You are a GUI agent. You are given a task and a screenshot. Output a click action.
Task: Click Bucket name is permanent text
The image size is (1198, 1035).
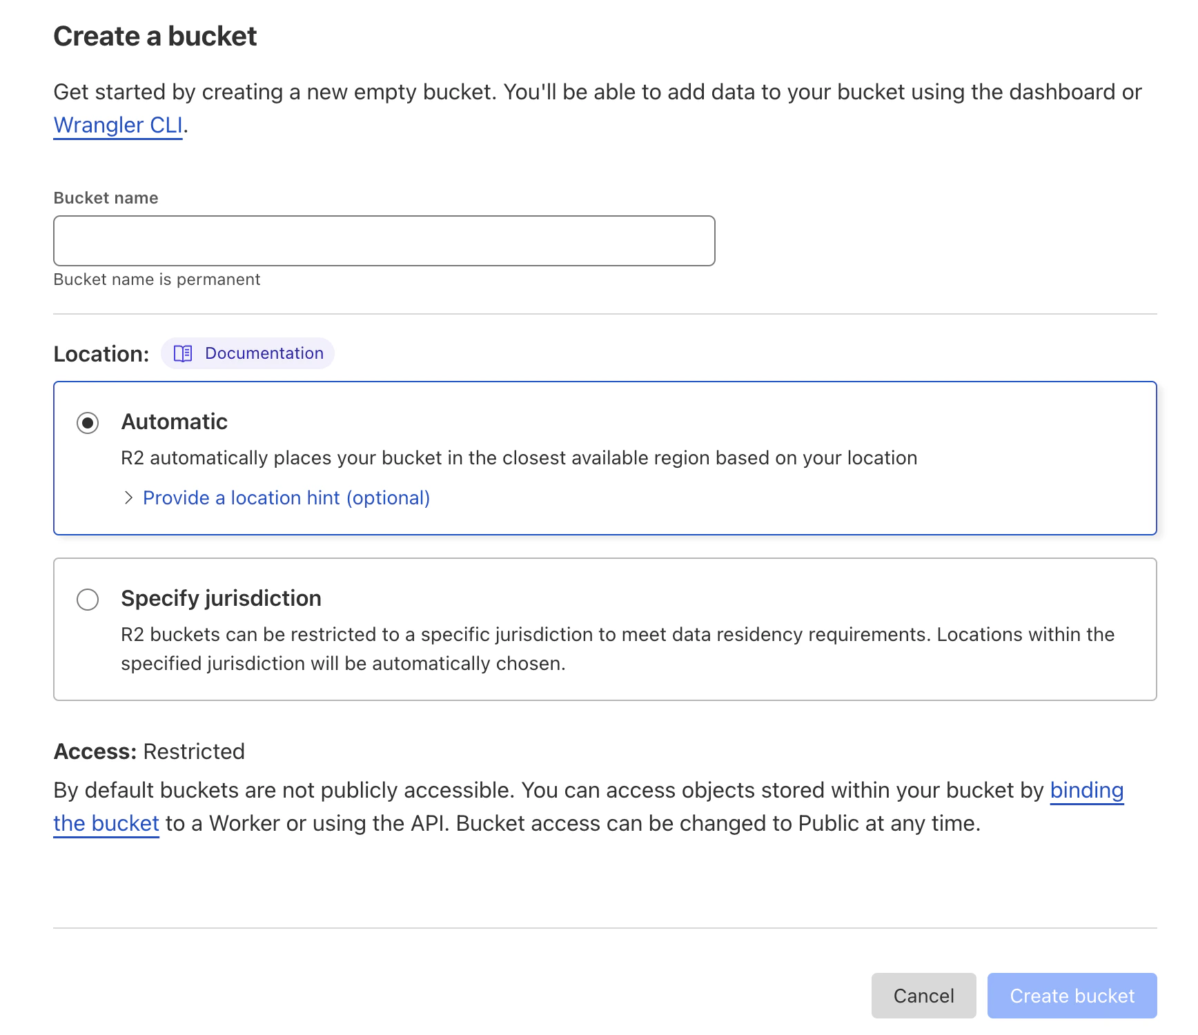[157, 279]
